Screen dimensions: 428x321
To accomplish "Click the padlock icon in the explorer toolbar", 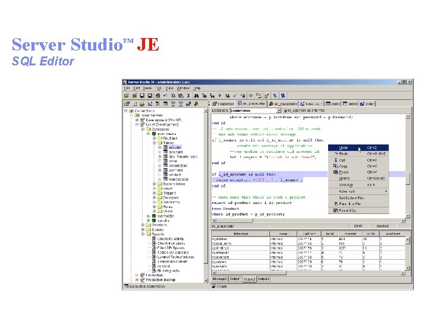I will pos(196,103).
